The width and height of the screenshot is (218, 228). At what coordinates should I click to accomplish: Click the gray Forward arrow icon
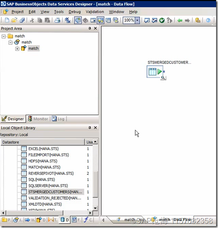tap(187, 20)
